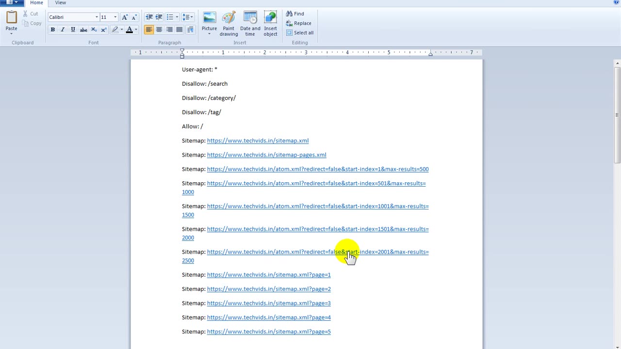Increase paragraph indent

[159, 17]
